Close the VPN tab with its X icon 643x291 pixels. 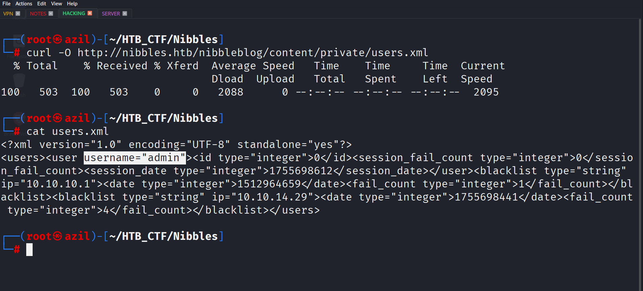[18, 13]
